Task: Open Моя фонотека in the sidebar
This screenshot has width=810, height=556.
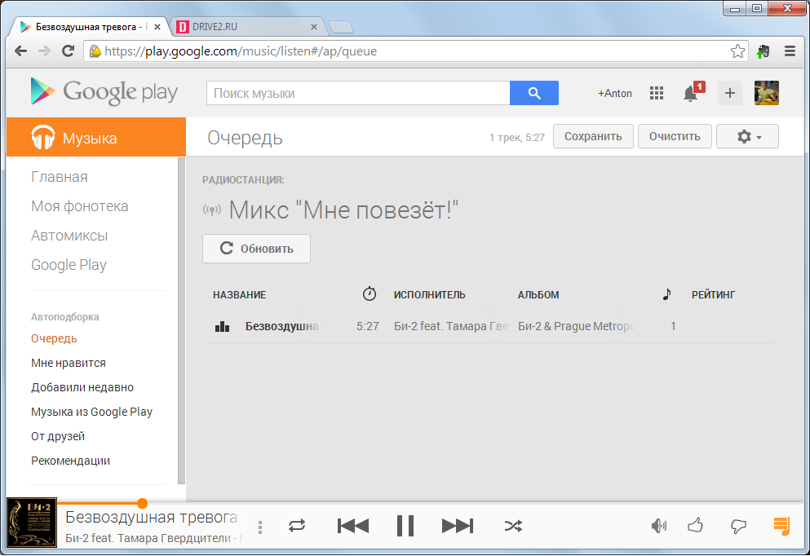Action: point(80,206)
